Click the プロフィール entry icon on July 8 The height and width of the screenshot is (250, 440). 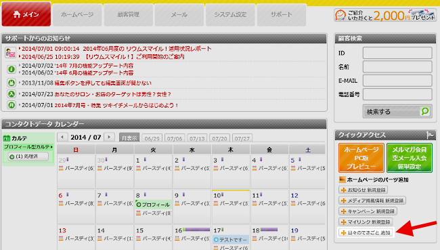138,205
